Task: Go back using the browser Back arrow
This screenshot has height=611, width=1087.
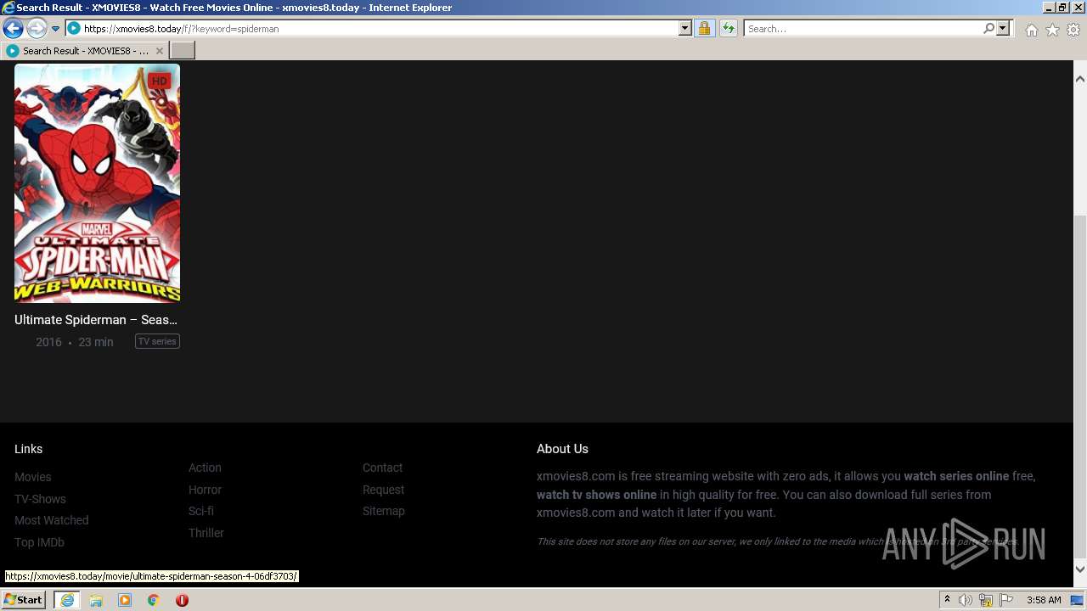Action: click(13, 29)
